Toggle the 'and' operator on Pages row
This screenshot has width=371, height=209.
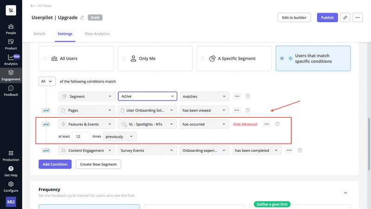[x=46, y=110]
